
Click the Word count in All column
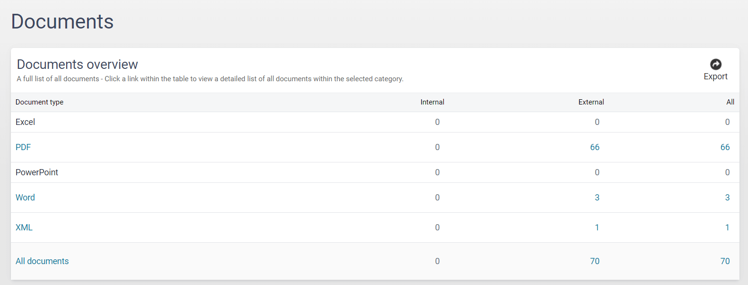pyautogui.click(x=727, y=198)
